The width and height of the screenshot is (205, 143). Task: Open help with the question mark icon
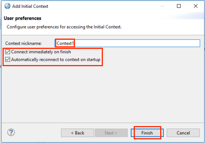11,132
